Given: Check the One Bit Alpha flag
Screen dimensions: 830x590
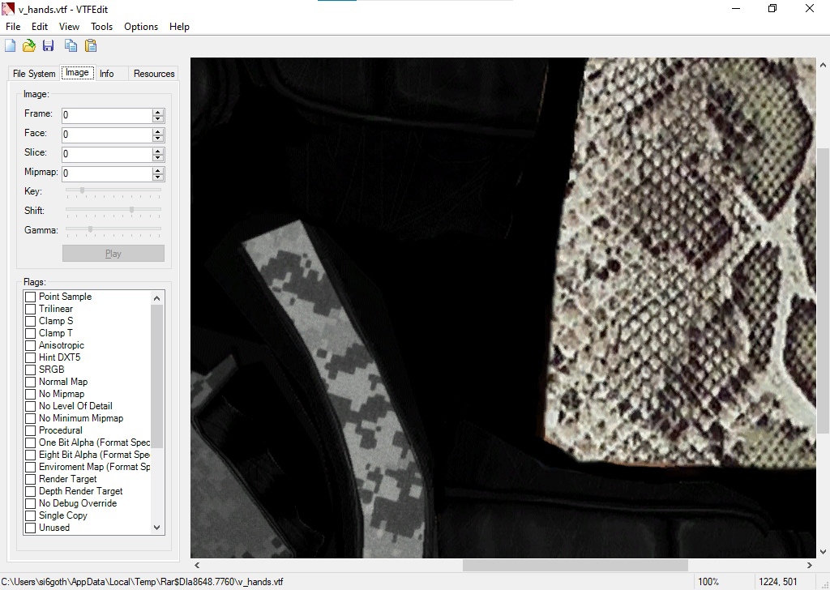Looking at the screenshot, I should point(31,442).
